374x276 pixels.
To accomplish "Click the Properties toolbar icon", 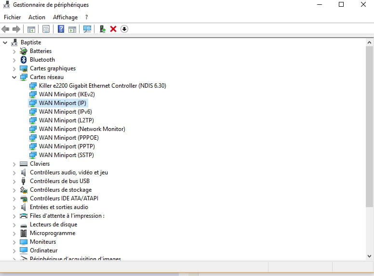I will [x=46, y=29].
